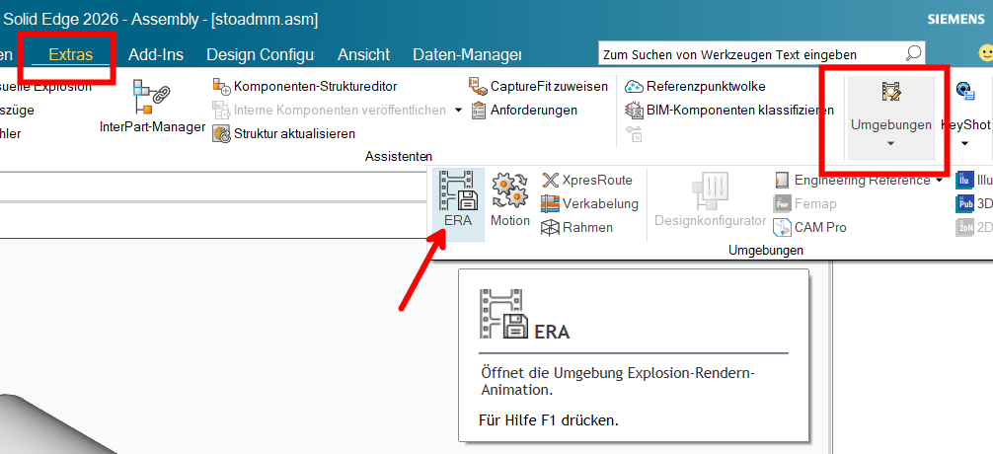Click the 2D Nesting icon
Screen dimensions: 993x454
pos(964,227)
